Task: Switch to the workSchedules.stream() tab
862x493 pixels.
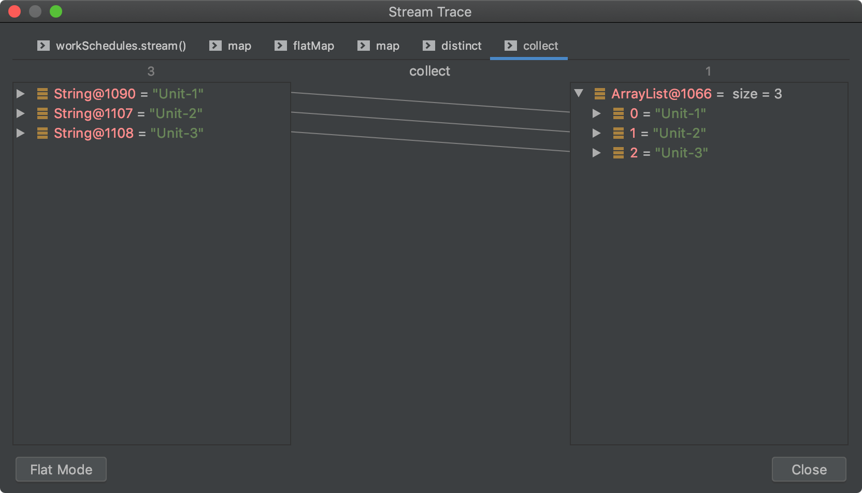Action: [112, 46]
